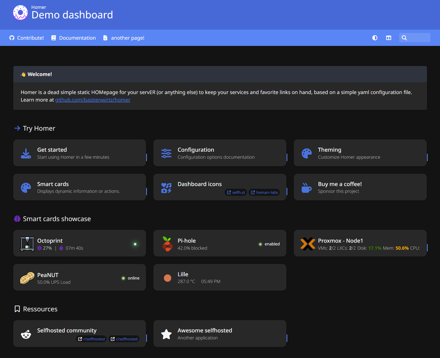Click the Proxmox logo icon
Image resolution: width=440 pixels, height=358 pixels.
click(x=308, y=243)
